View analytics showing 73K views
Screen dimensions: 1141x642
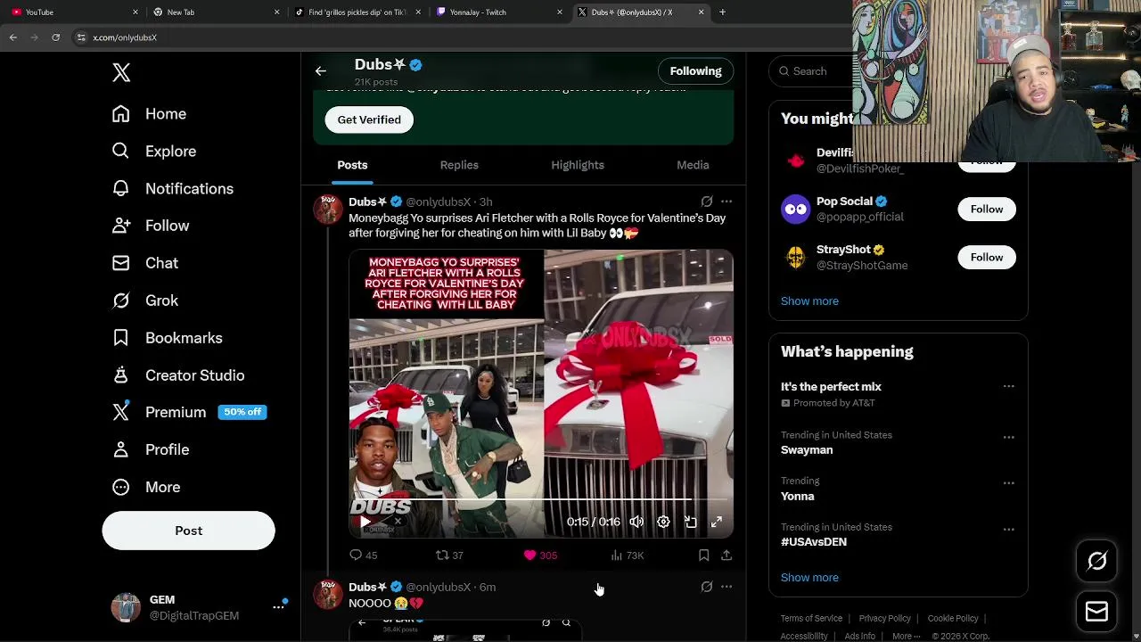click(627, 556)
